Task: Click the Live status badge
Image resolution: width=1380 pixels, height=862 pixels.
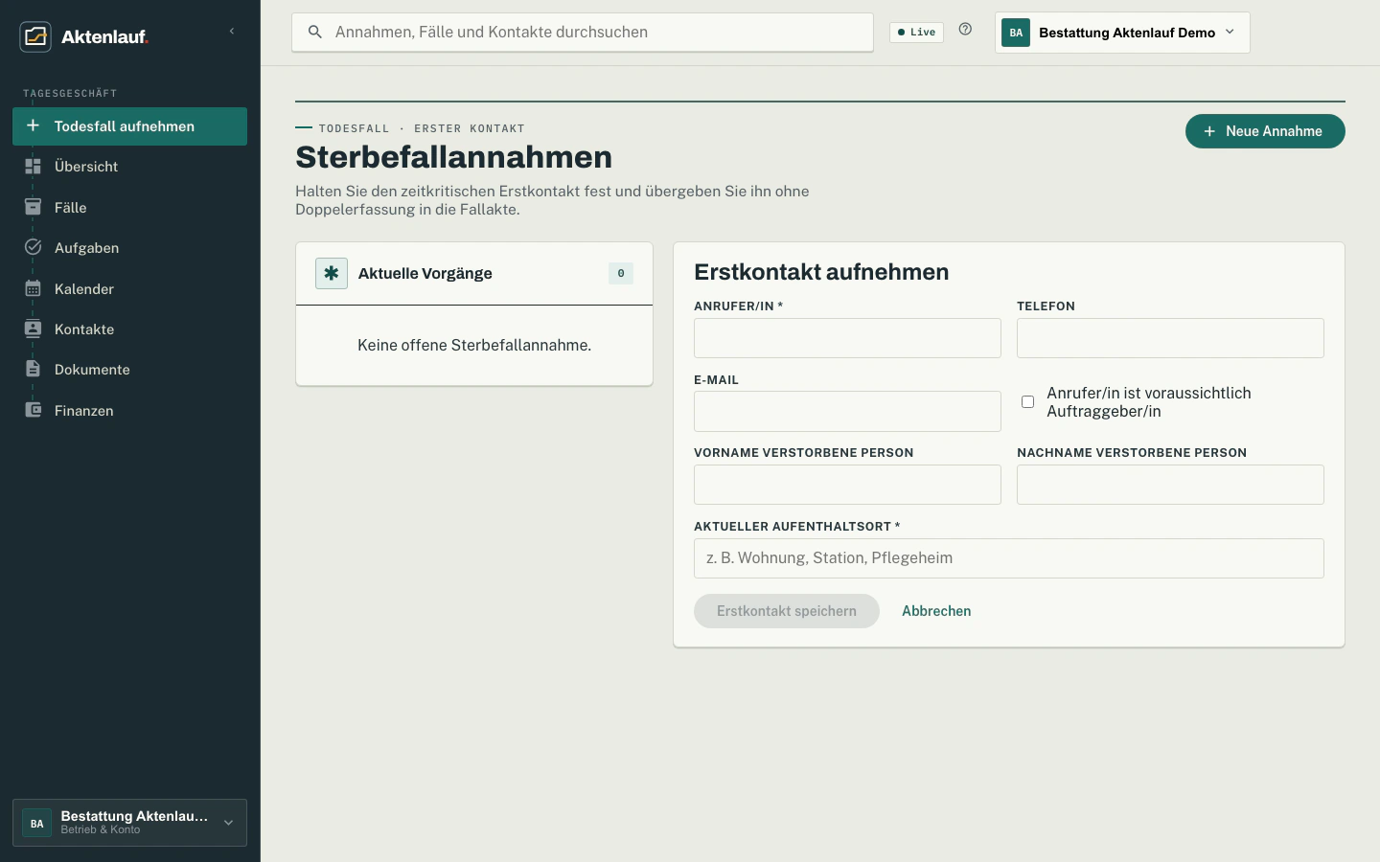Action: click(916, 32)
